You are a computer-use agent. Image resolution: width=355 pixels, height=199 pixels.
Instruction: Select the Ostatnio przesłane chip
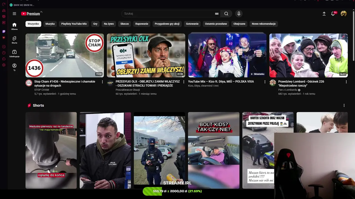click(x=216, y=24)
